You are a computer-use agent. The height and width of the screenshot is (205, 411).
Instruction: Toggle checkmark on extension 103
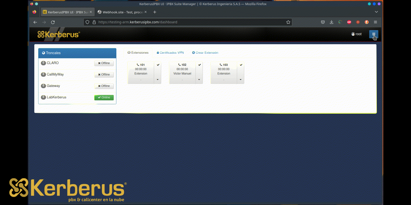click(241, 65)
